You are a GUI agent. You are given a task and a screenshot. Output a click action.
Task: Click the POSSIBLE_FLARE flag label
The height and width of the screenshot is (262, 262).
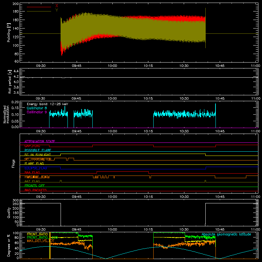38,150
